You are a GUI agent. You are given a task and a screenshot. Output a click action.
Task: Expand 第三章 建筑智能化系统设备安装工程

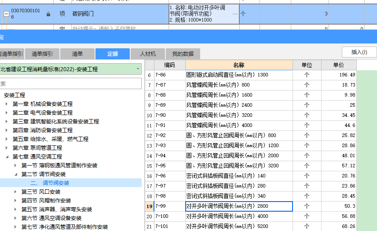click(x=7, y=122)
